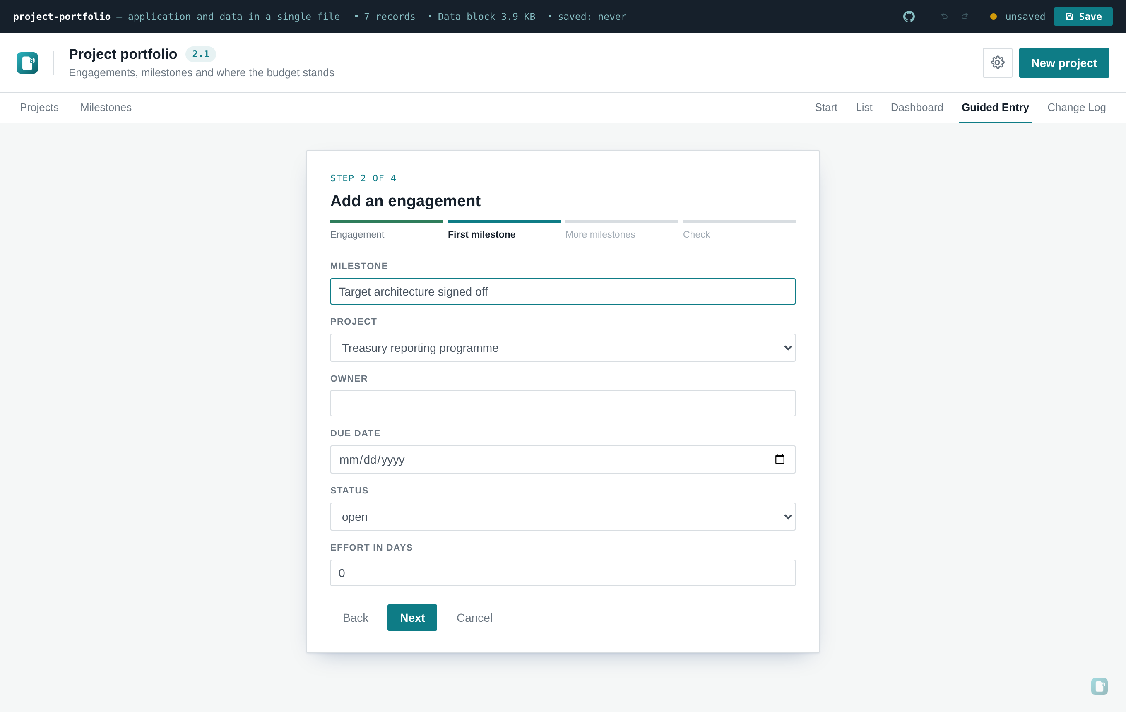Go to the Next step
The width and height of the screenshot is (1126, 712).
(412, 618)
